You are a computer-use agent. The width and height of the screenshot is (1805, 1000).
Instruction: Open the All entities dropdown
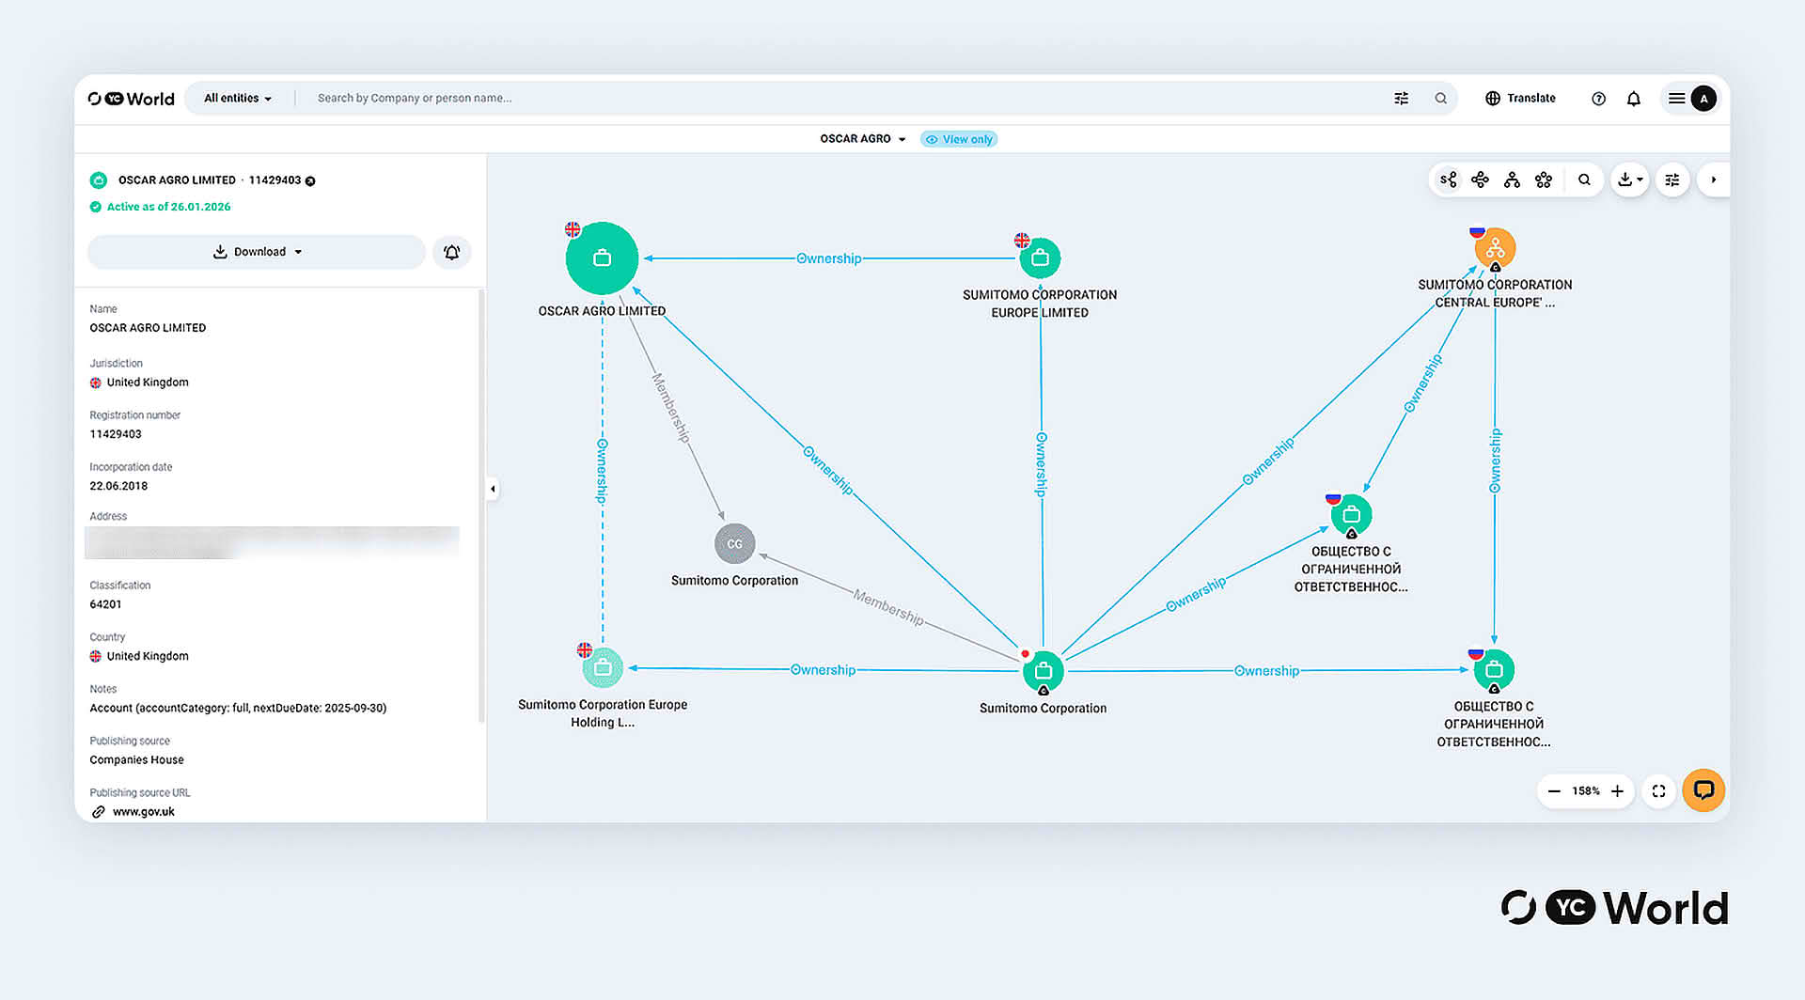pos(238,99)
